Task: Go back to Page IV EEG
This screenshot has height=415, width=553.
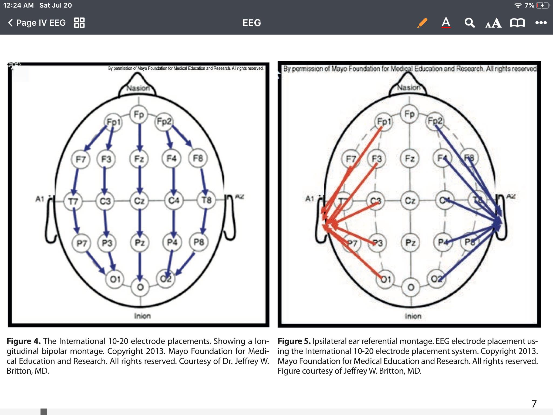Action: tap(37, 23)
